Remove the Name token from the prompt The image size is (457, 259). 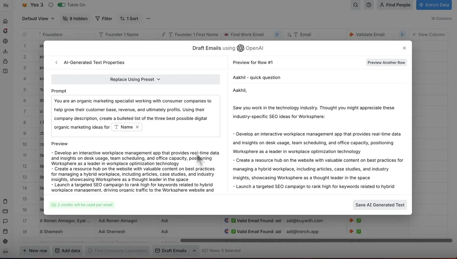[x=137, y=127]
